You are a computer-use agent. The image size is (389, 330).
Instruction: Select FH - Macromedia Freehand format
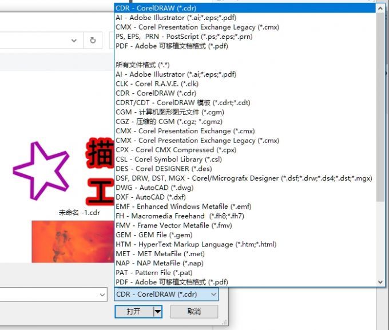pos(245,216)
